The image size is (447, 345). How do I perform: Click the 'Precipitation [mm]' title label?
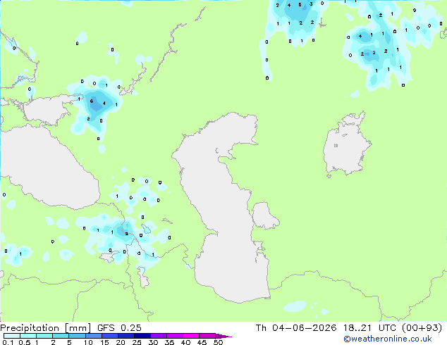[x=46, y=328]
